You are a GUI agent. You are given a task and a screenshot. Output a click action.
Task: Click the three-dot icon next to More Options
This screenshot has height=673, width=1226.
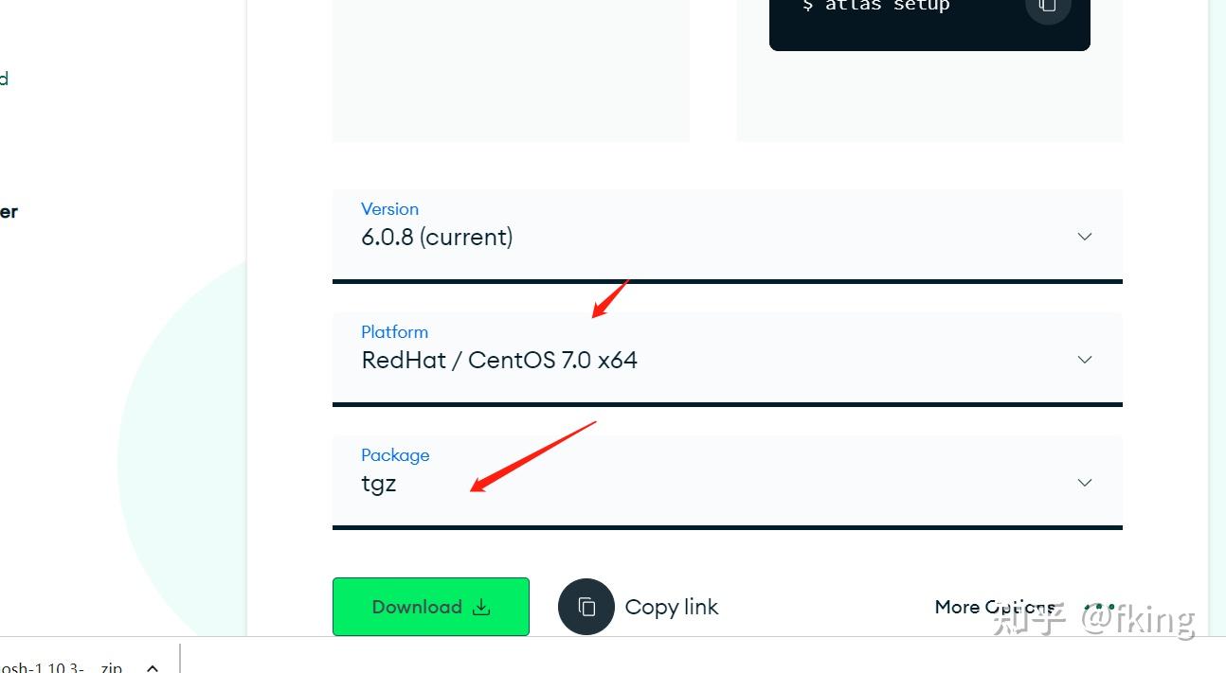click(1099, 607)
